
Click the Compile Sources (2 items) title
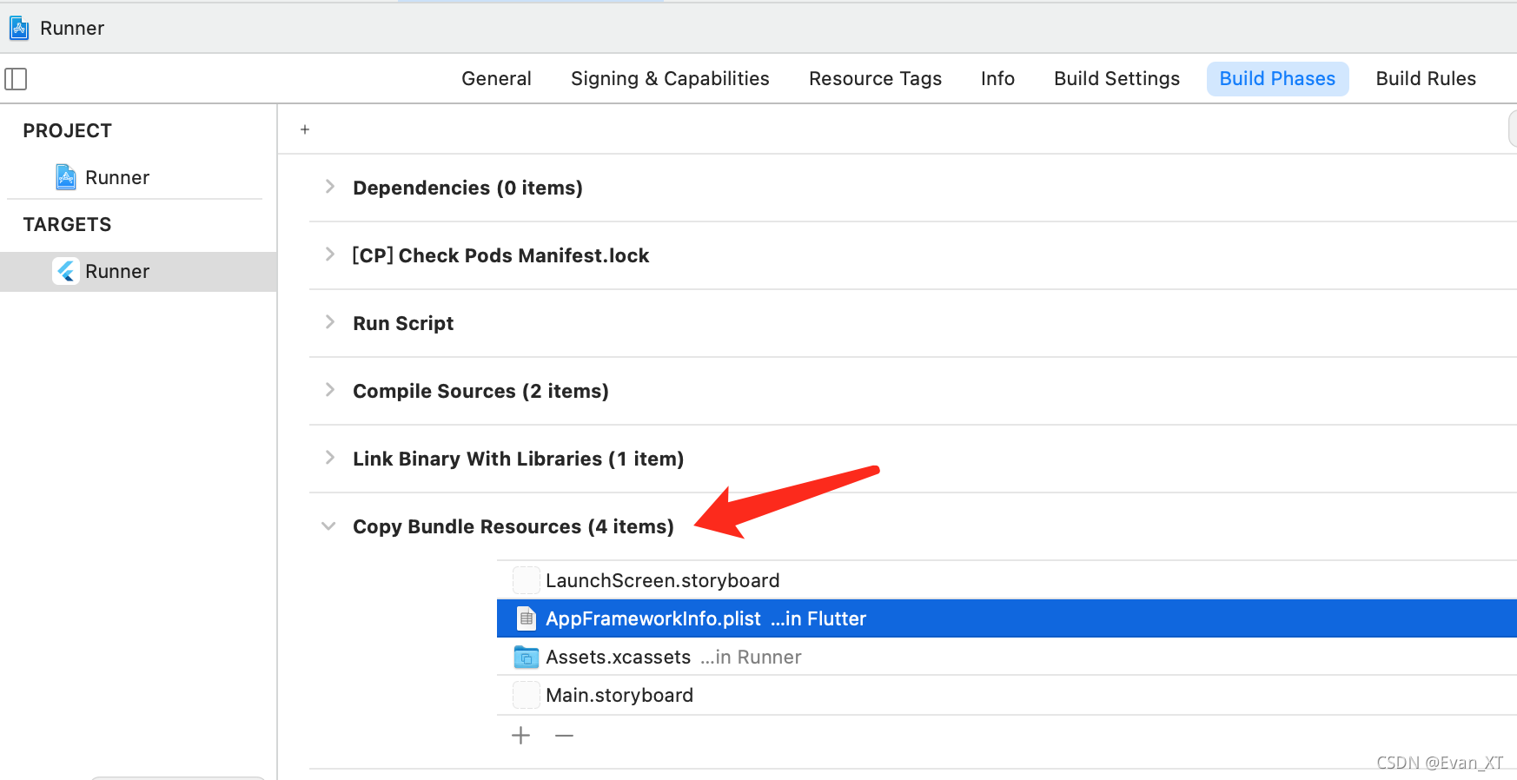tap(480, 391)
